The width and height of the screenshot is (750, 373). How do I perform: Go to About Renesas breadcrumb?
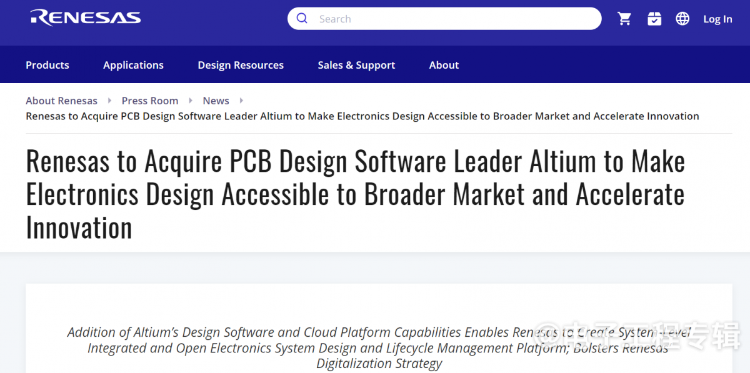pos(61,101)
